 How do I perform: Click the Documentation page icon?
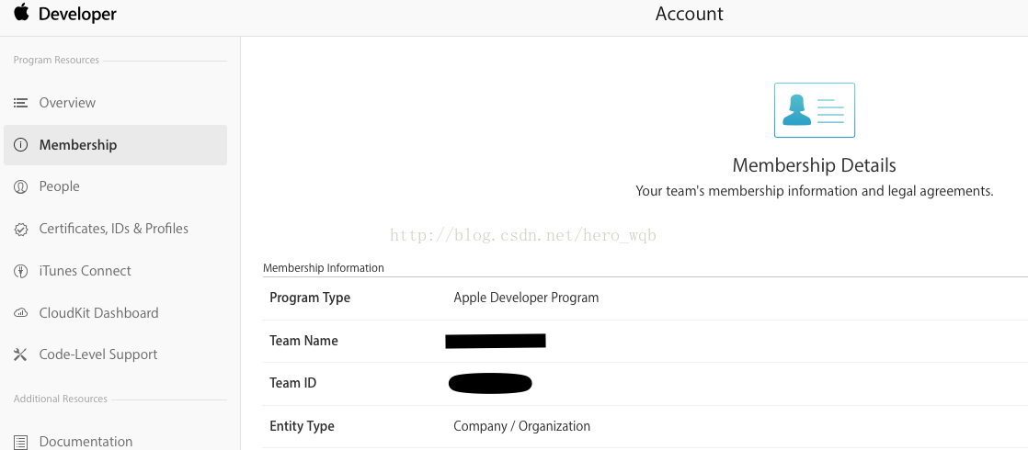[21, 442]
